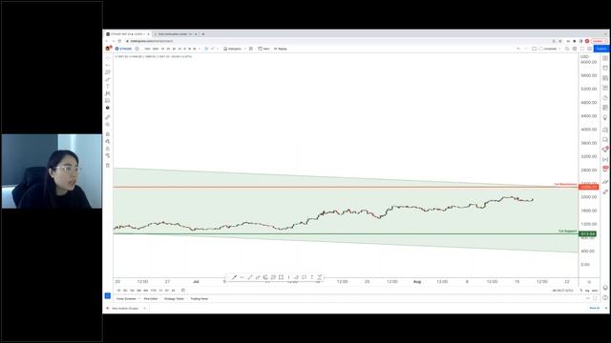
Task: Open chart settings gear in top toolbar
Action: pos(575,49)
